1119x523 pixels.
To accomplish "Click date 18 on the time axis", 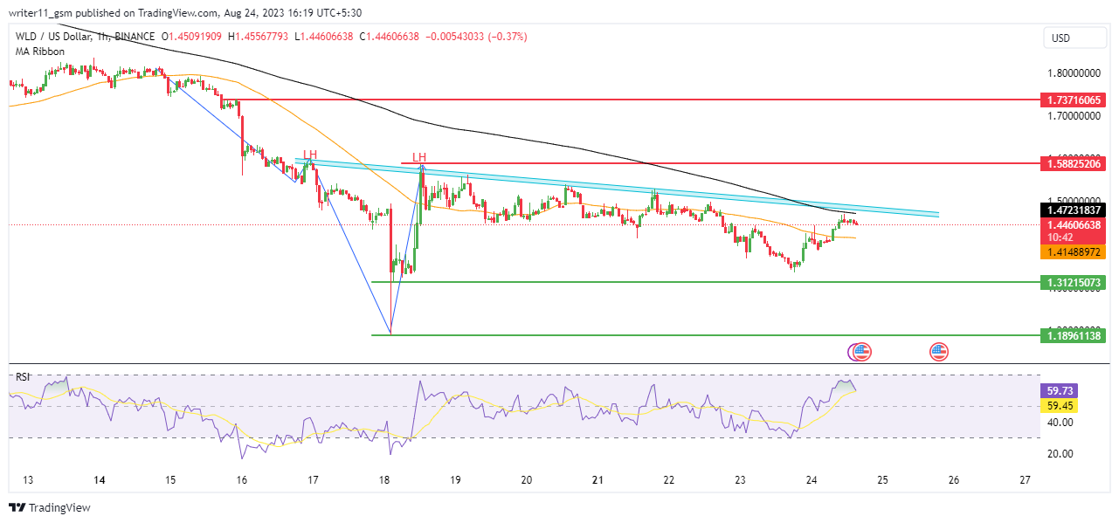I will [384, 480].
